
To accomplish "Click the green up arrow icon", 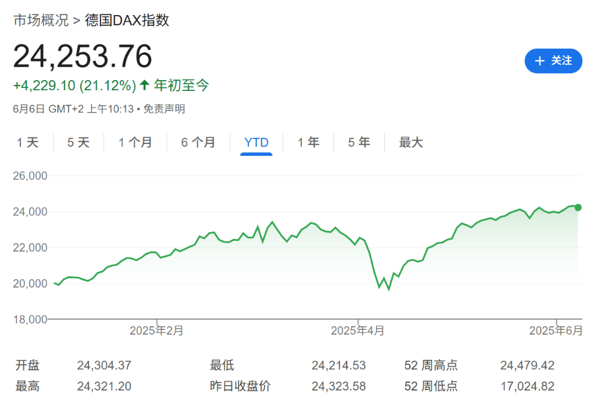I will pyautogui.click(x=144, y=84).
